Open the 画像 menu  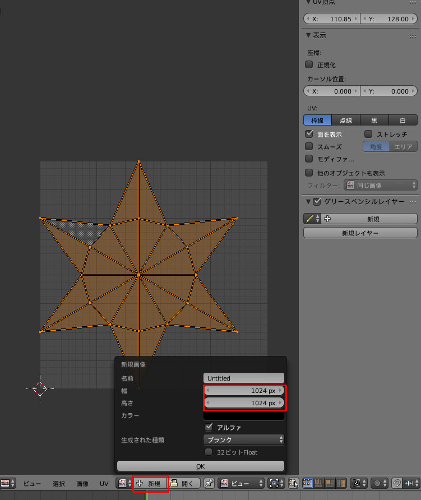click(x=82, y=483)
